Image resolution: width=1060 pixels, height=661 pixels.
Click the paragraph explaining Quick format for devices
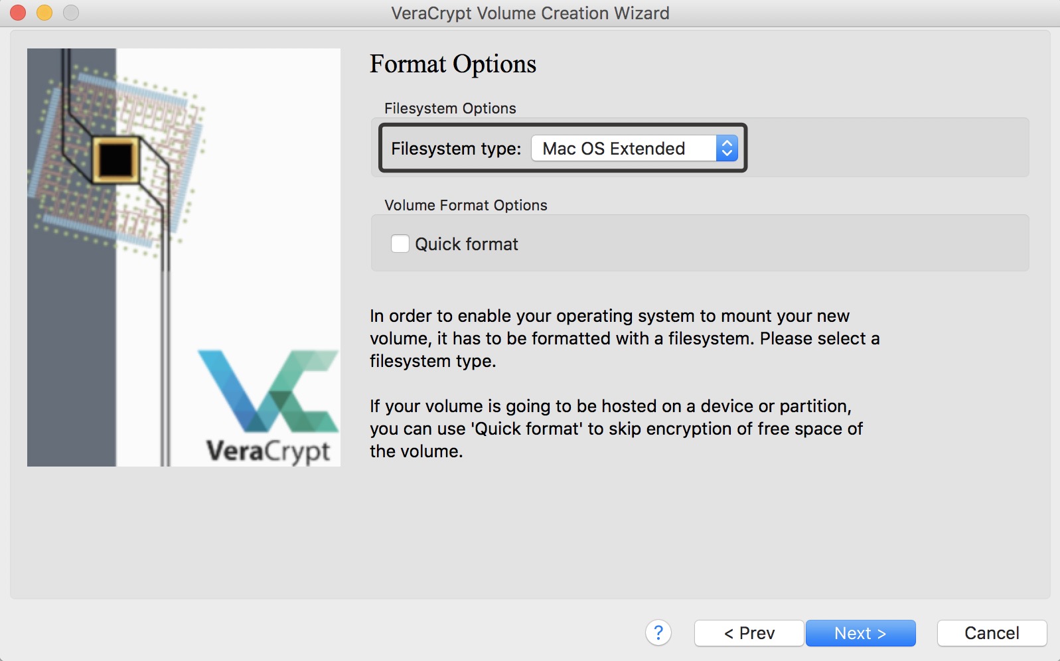[x=616, y=429]
